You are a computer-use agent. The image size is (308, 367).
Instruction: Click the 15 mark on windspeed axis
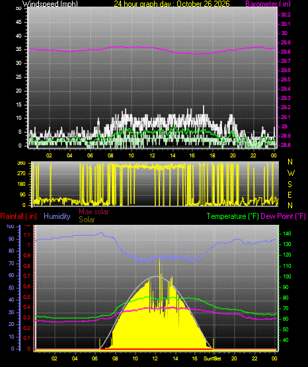[19, 104]
